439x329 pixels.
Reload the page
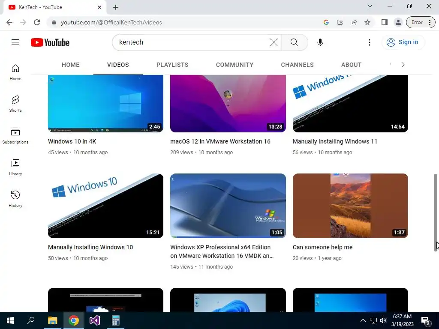click(x=37, y=22)
